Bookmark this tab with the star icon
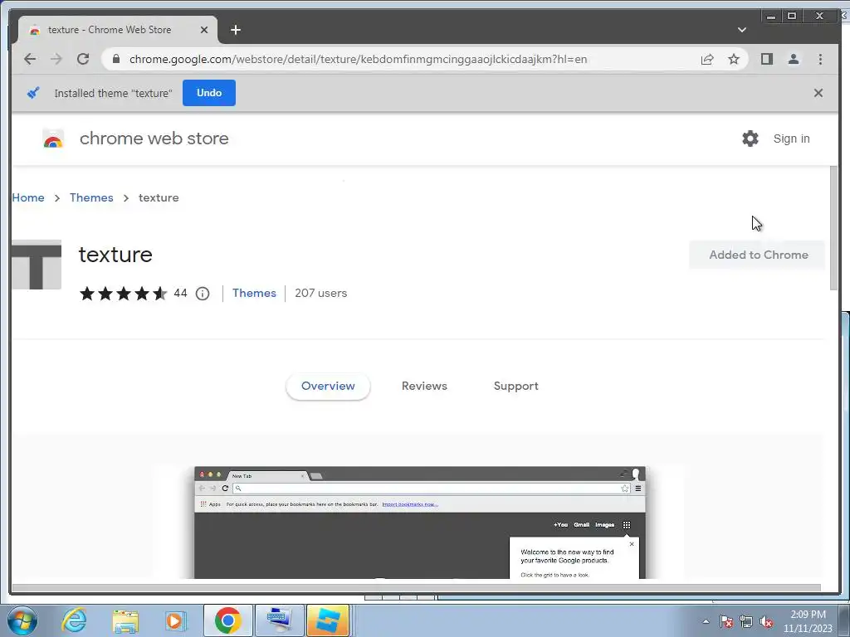The width and height of the screenshot is (850, 637). click(x=734, y=59)
